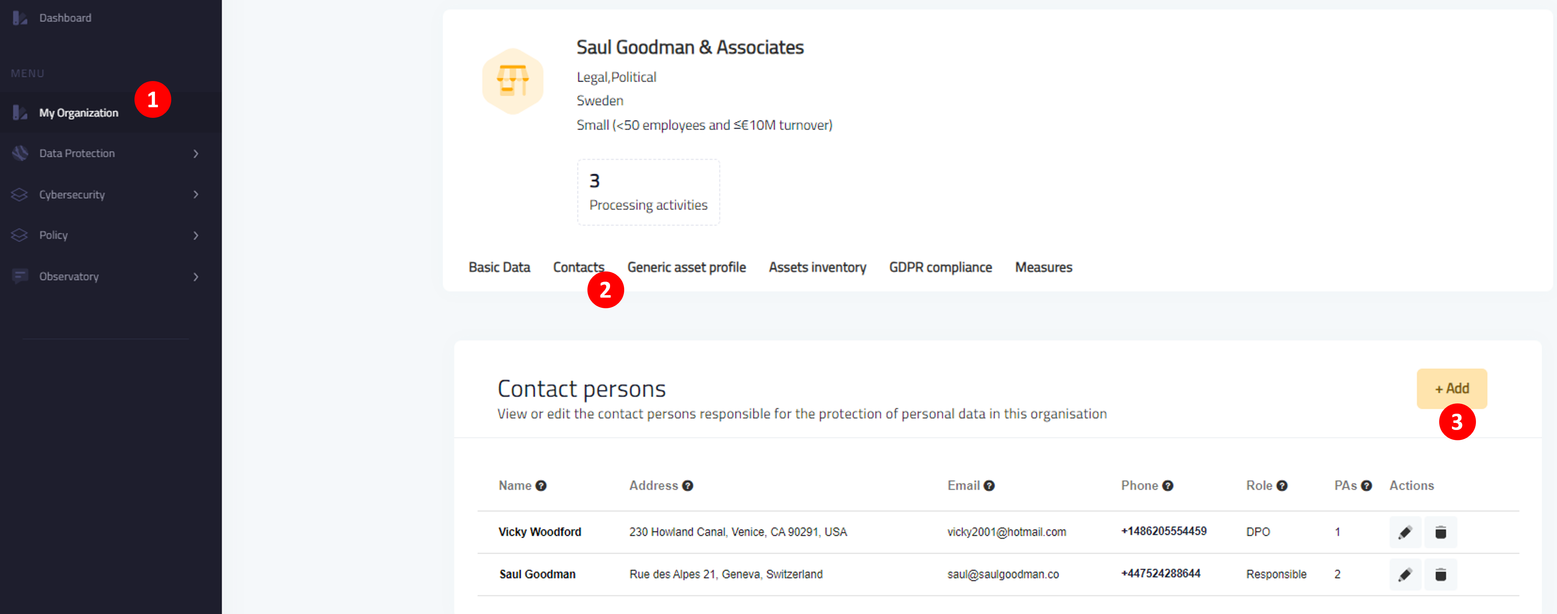The image size is (1557, 614).
Task: Click help icon next to Phone column
Action: [1168, 486]
